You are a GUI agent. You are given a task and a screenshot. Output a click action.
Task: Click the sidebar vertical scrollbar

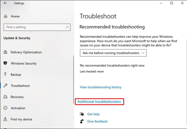[x=74, y=80]
